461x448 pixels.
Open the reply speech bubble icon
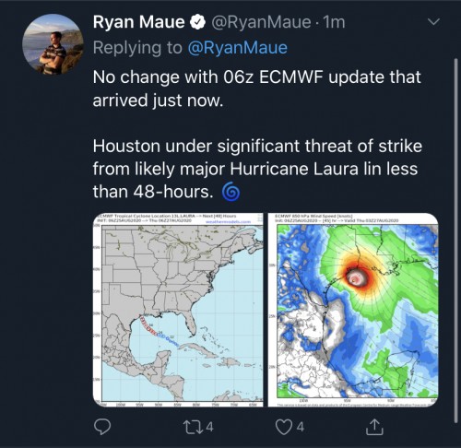(x=102, y=427)
